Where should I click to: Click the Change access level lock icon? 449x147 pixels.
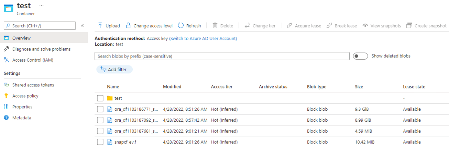[x=128, y=26]
